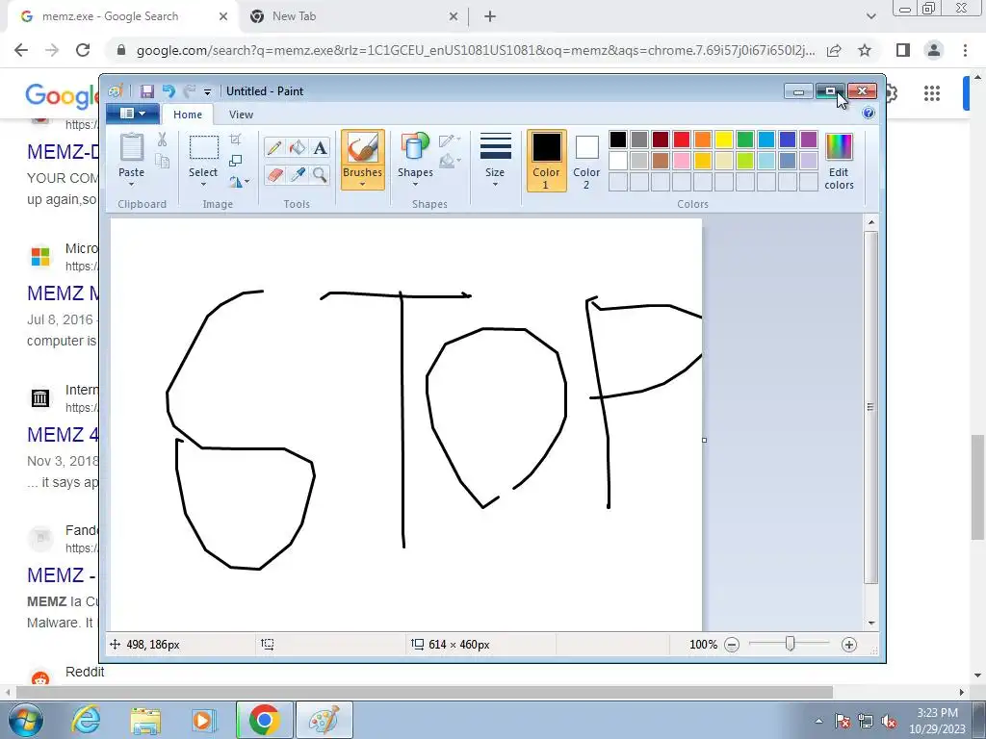Pick the red color swatch

pyautogui.click(x=682, y=140)
